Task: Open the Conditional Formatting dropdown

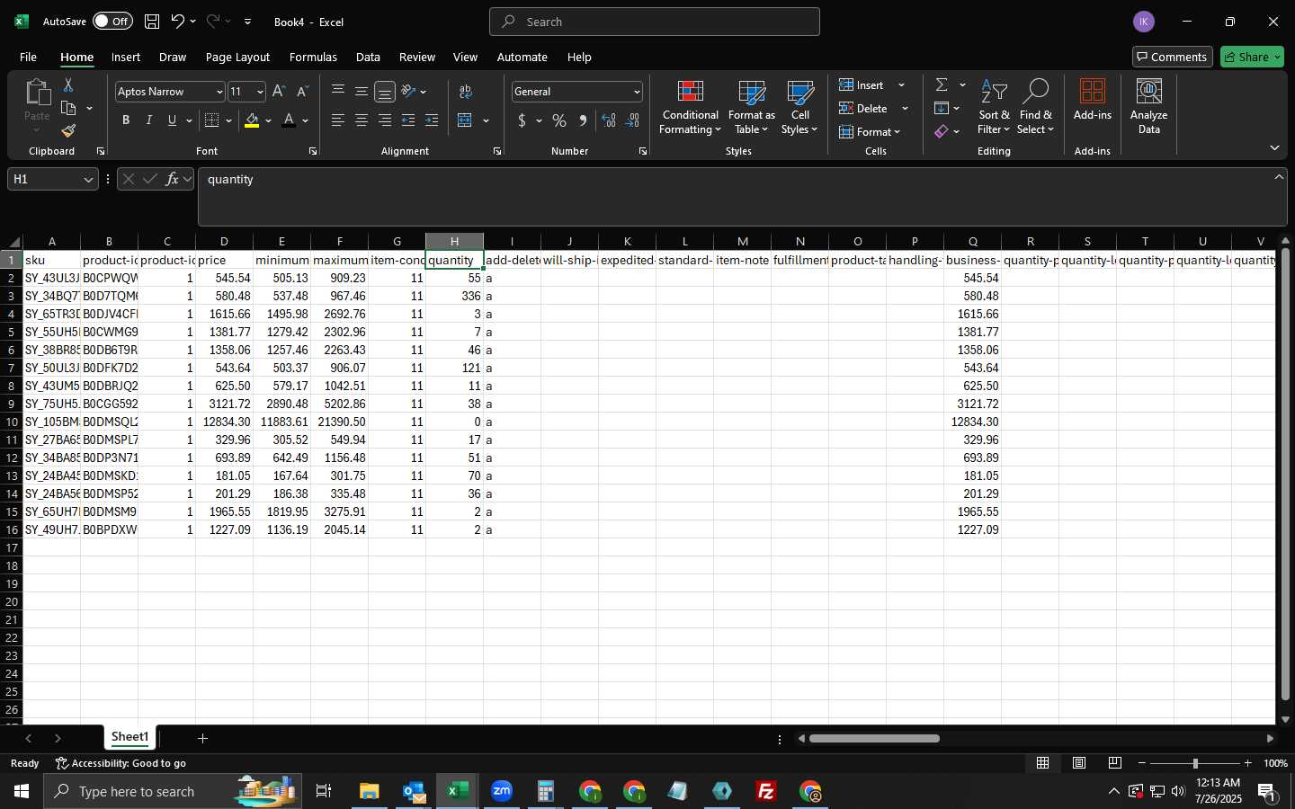Action: tap(690, 107)
